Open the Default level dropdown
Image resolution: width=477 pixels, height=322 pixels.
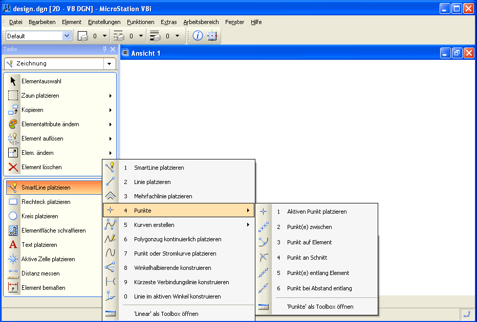click(67, 36)
